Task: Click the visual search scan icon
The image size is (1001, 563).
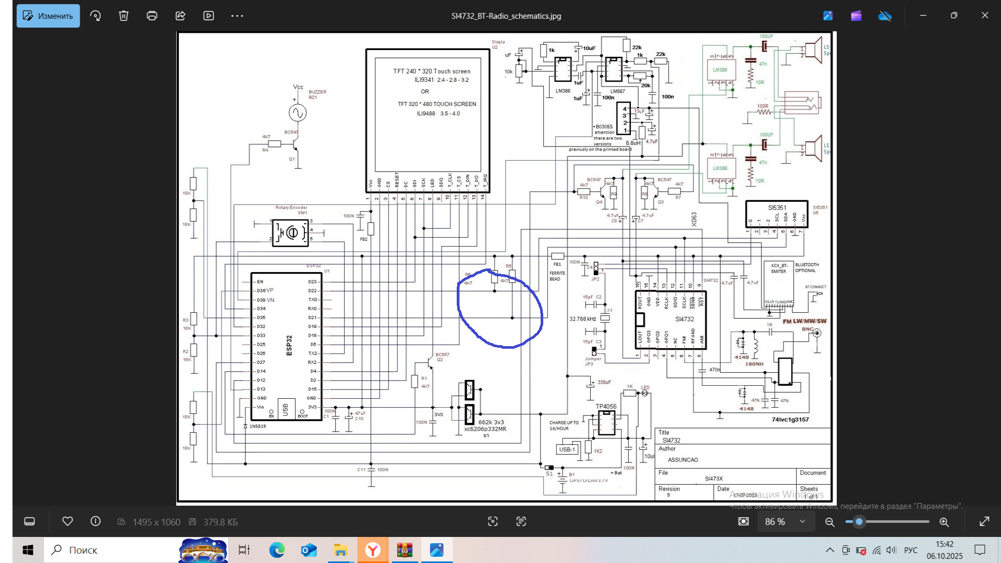Action: (493, 521)
